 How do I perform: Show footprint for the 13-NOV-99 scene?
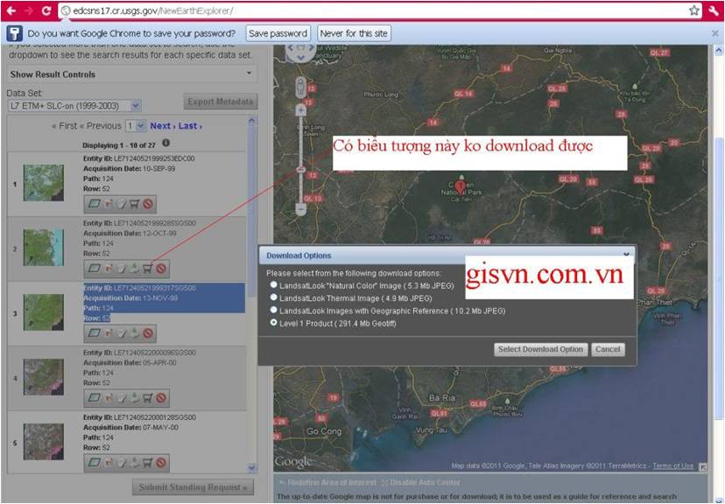95,333
